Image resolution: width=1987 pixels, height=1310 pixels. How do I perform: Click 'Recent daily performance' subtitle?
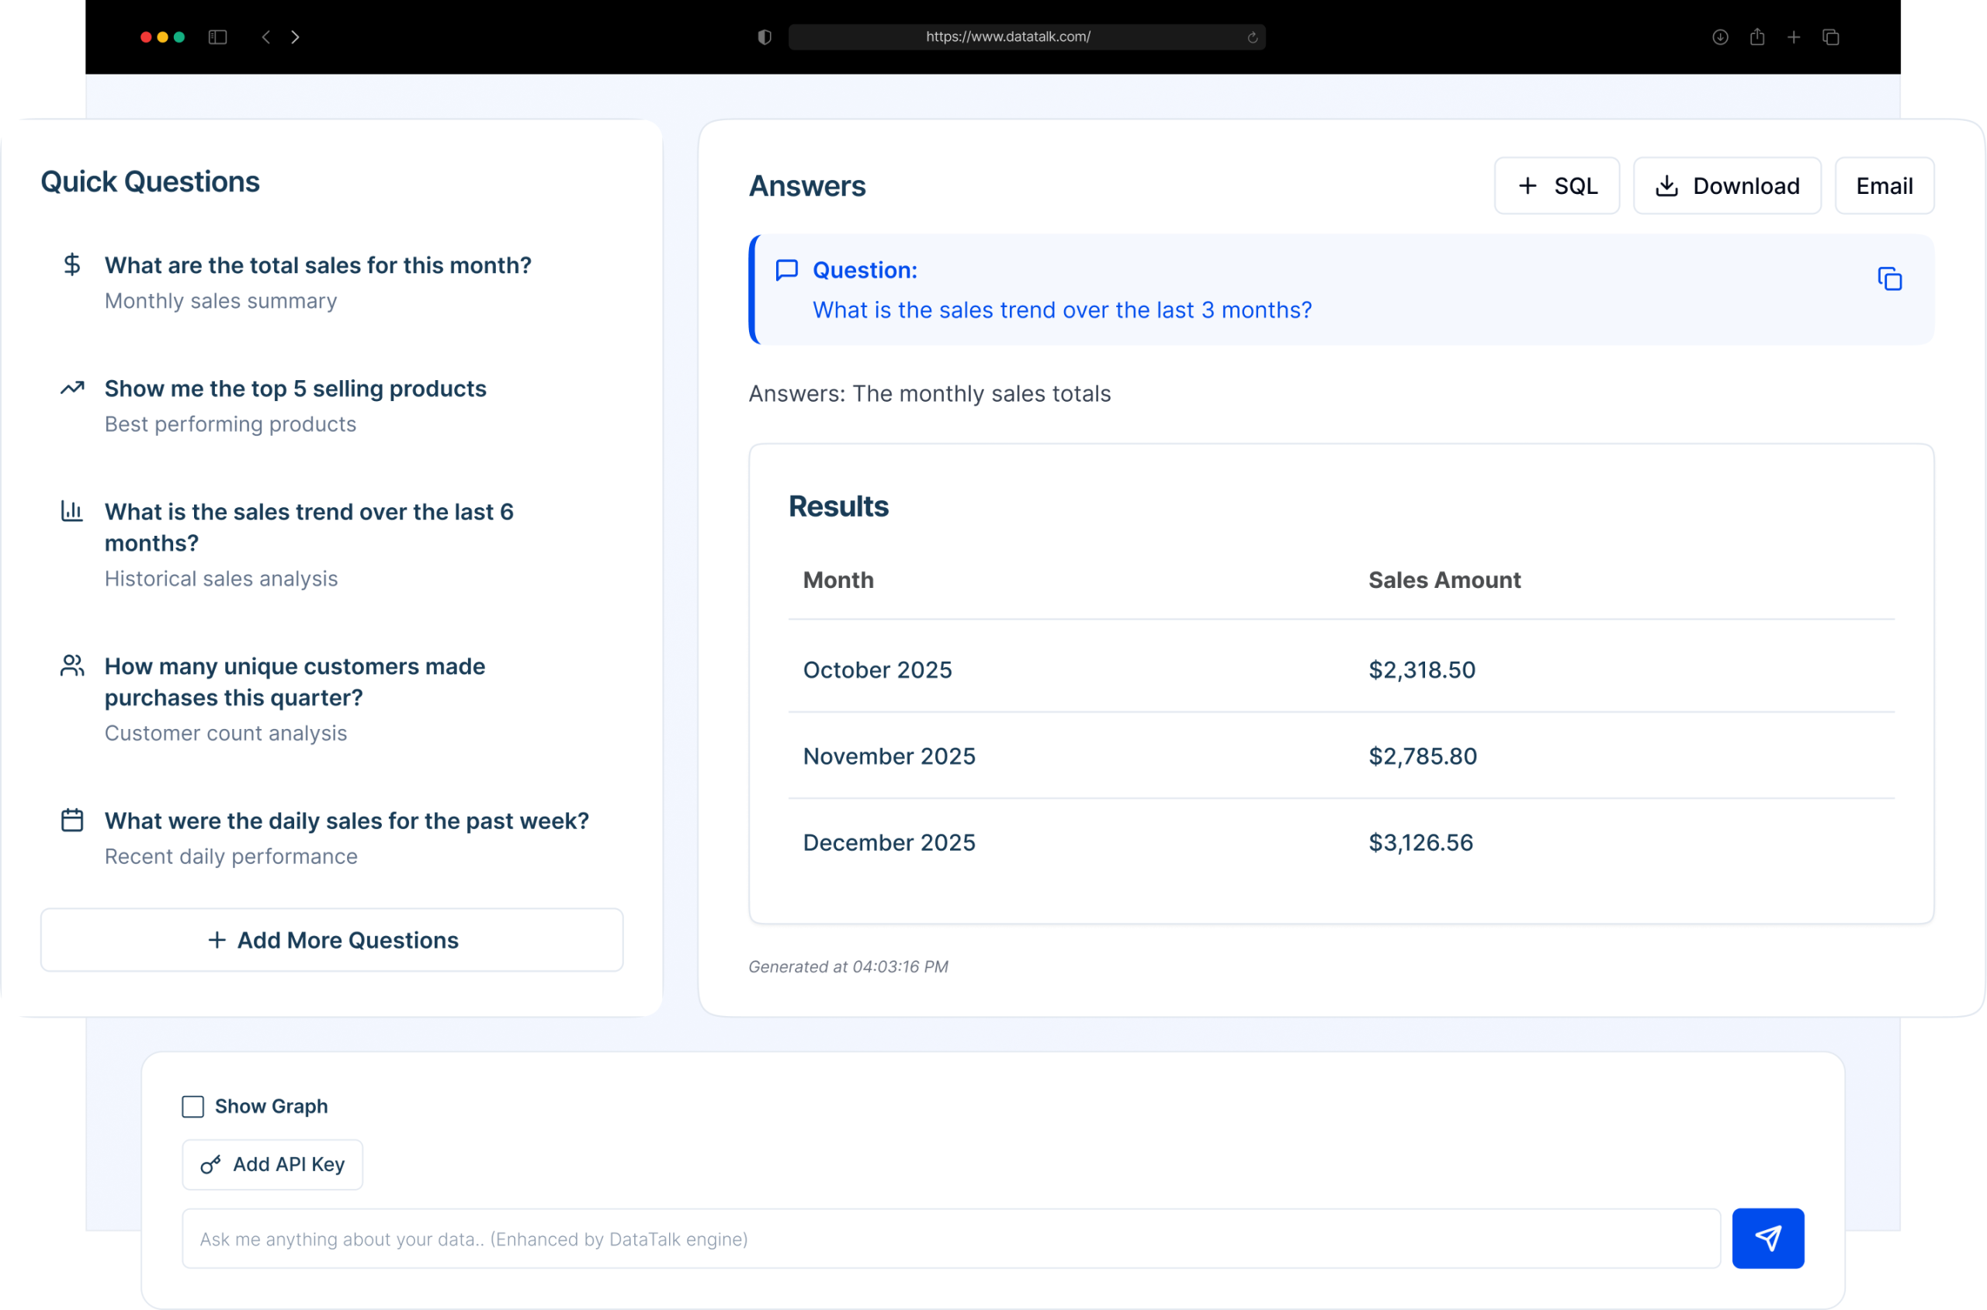tap(231, 856)
